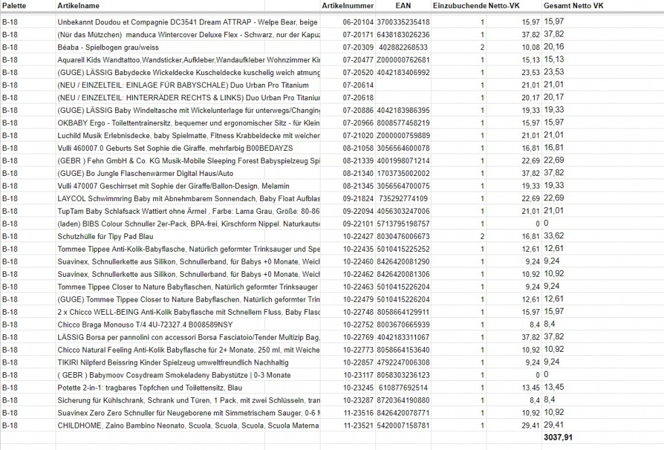
Task: Click EAN cell "1703735002002"
Action: [403, 173]
